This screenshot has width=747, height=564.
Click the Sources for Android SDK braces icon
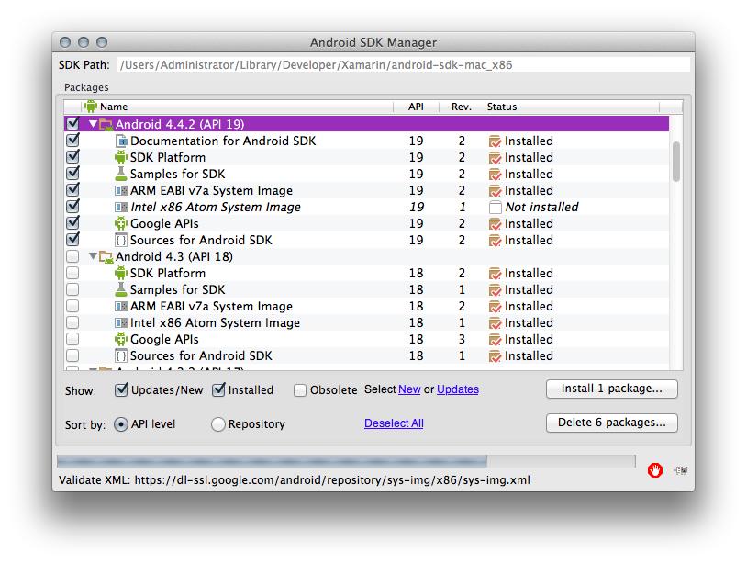123,240
